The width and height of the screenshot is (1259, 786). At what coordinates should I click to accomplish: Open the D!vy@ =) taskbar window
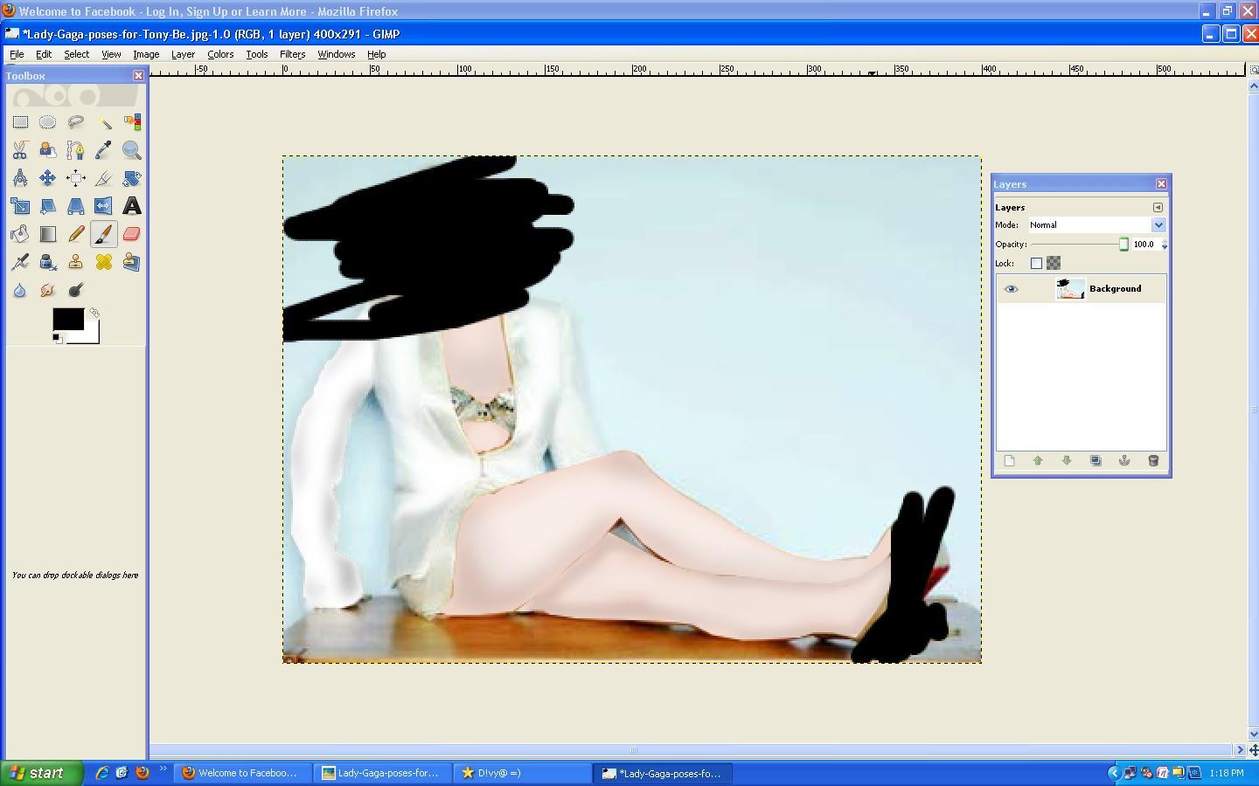522,773
